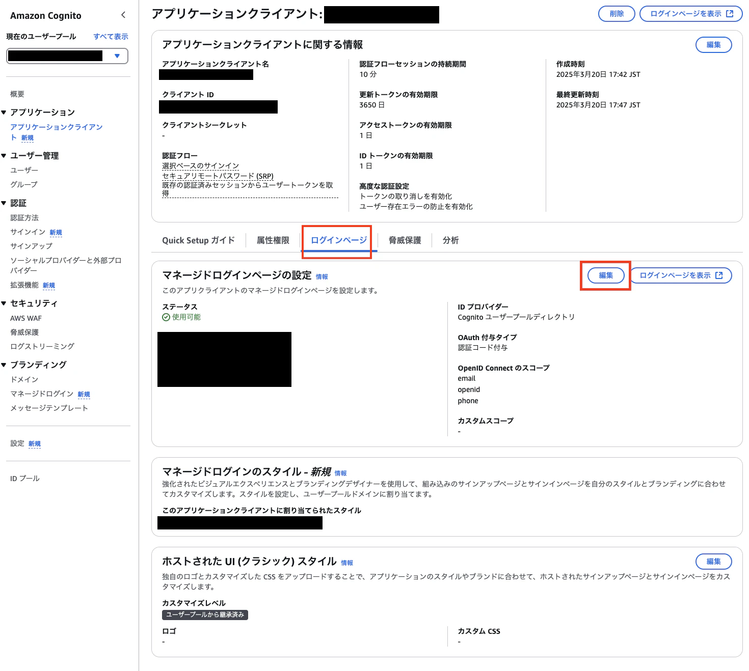Collapse the ブランディング sidebar section

tap(4, 365)
